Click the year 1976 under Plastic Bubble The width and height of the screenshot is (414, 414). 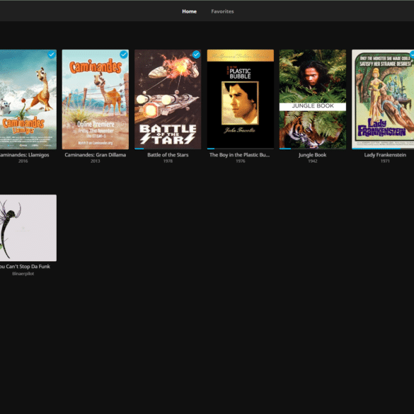tap(241, 161)
